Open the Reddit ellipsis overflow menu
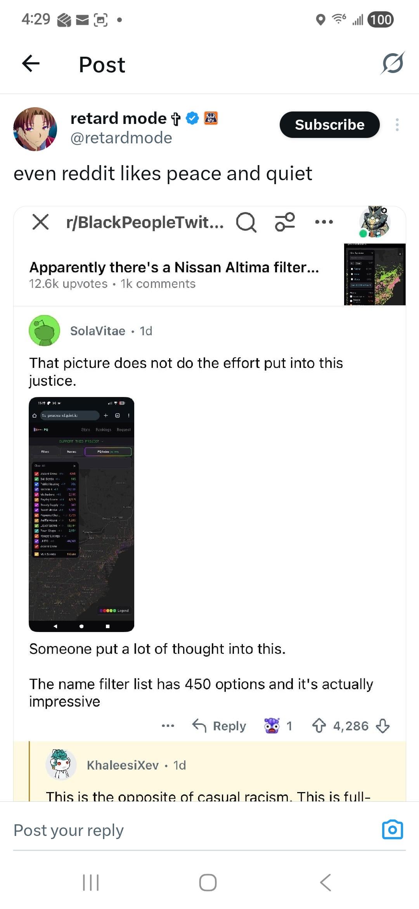The image size is (419, 909). [324, 222]
